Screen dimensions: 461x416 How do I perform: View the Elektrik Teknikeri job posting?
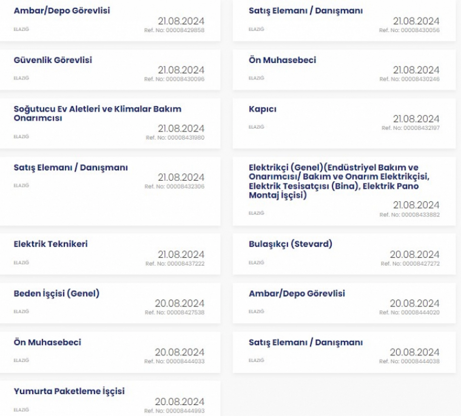[x=51, y=244]
